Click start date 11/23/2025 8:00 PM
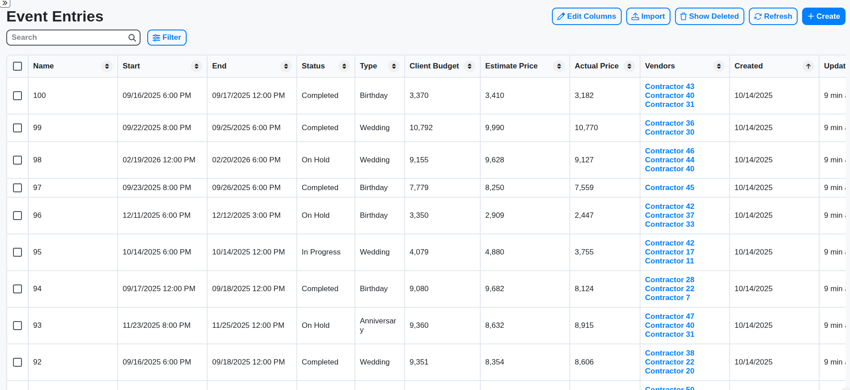Viewport: 850px width, 390px height. click(157, 326)
